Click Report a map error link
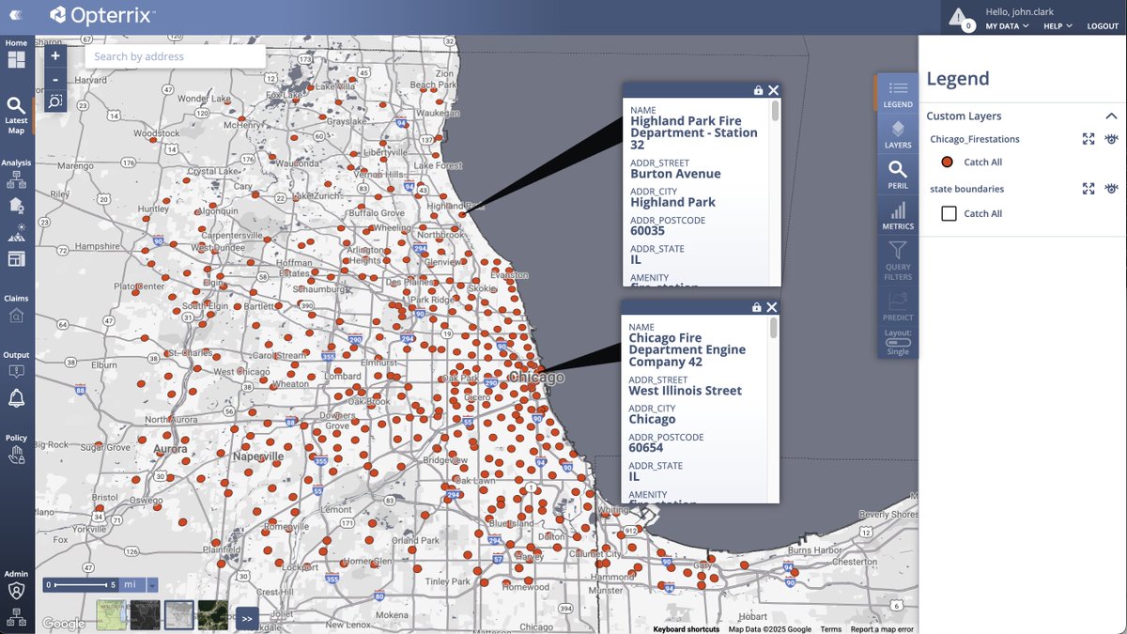 pyautogui.click(x=882, y=629)
